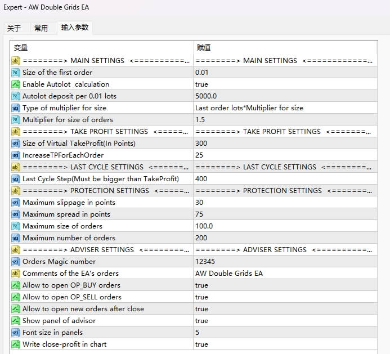Screen dimensions: 390x354
Task: Click the icon next to Maximum size of orders
Action: coord(16,226)
